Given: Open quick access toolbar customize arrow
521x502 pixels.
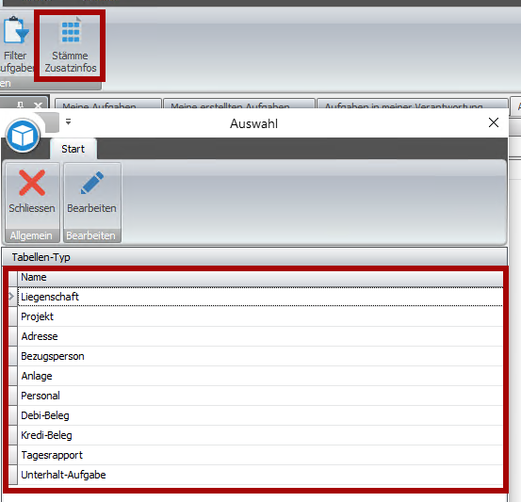Looking at the screenshot, I should tap(68, 121).
